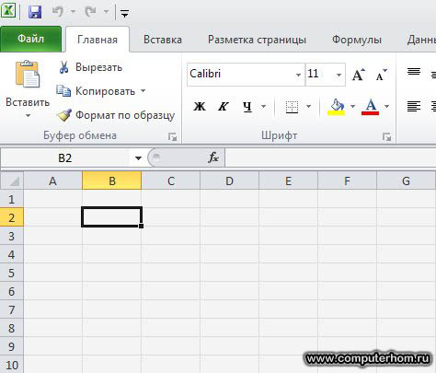The width and height of the screenshot is (436, 373).
Task: Click the Вставить paste clipboard icon
Action: [28, 74]
